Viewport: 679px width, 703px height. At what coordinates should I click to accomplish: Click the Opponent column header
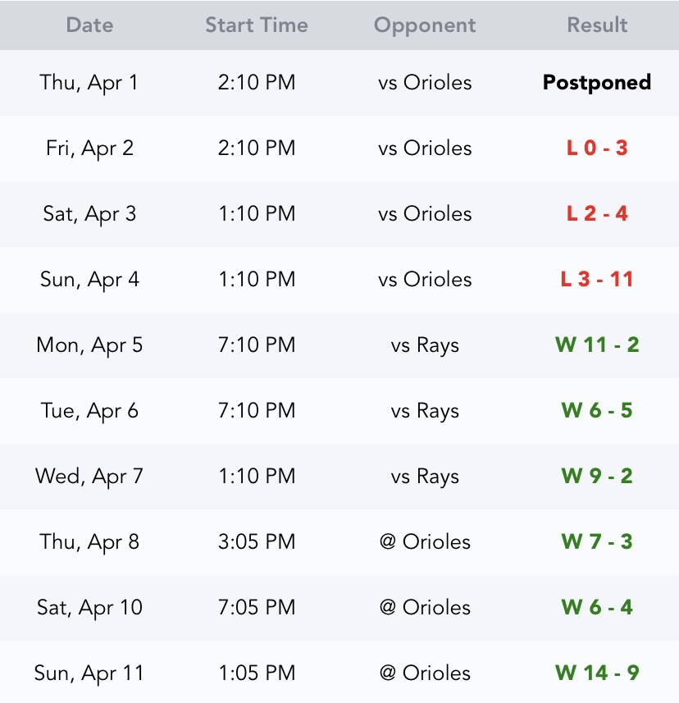(x=425, y=25)
